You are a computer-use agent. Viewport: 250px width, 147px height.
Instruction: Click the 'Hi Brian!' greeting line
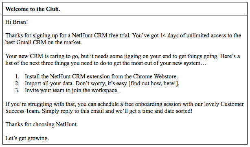coord(17,22)
